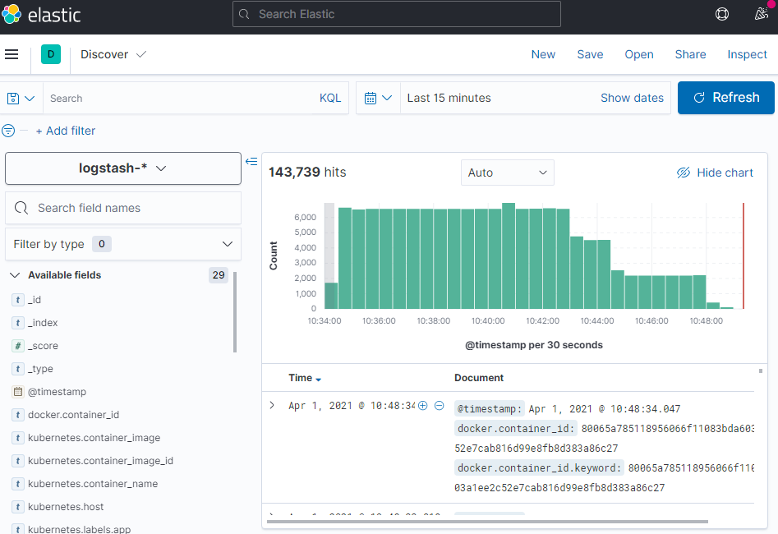Open the hamburger navigation menu
The width and height of the screenshot is (778, 534).
[12, 54]
